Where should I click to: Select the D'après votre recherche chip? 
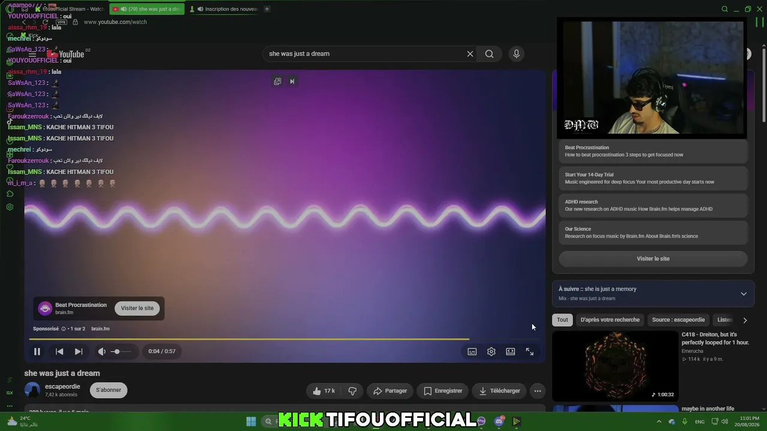[610, 320]
